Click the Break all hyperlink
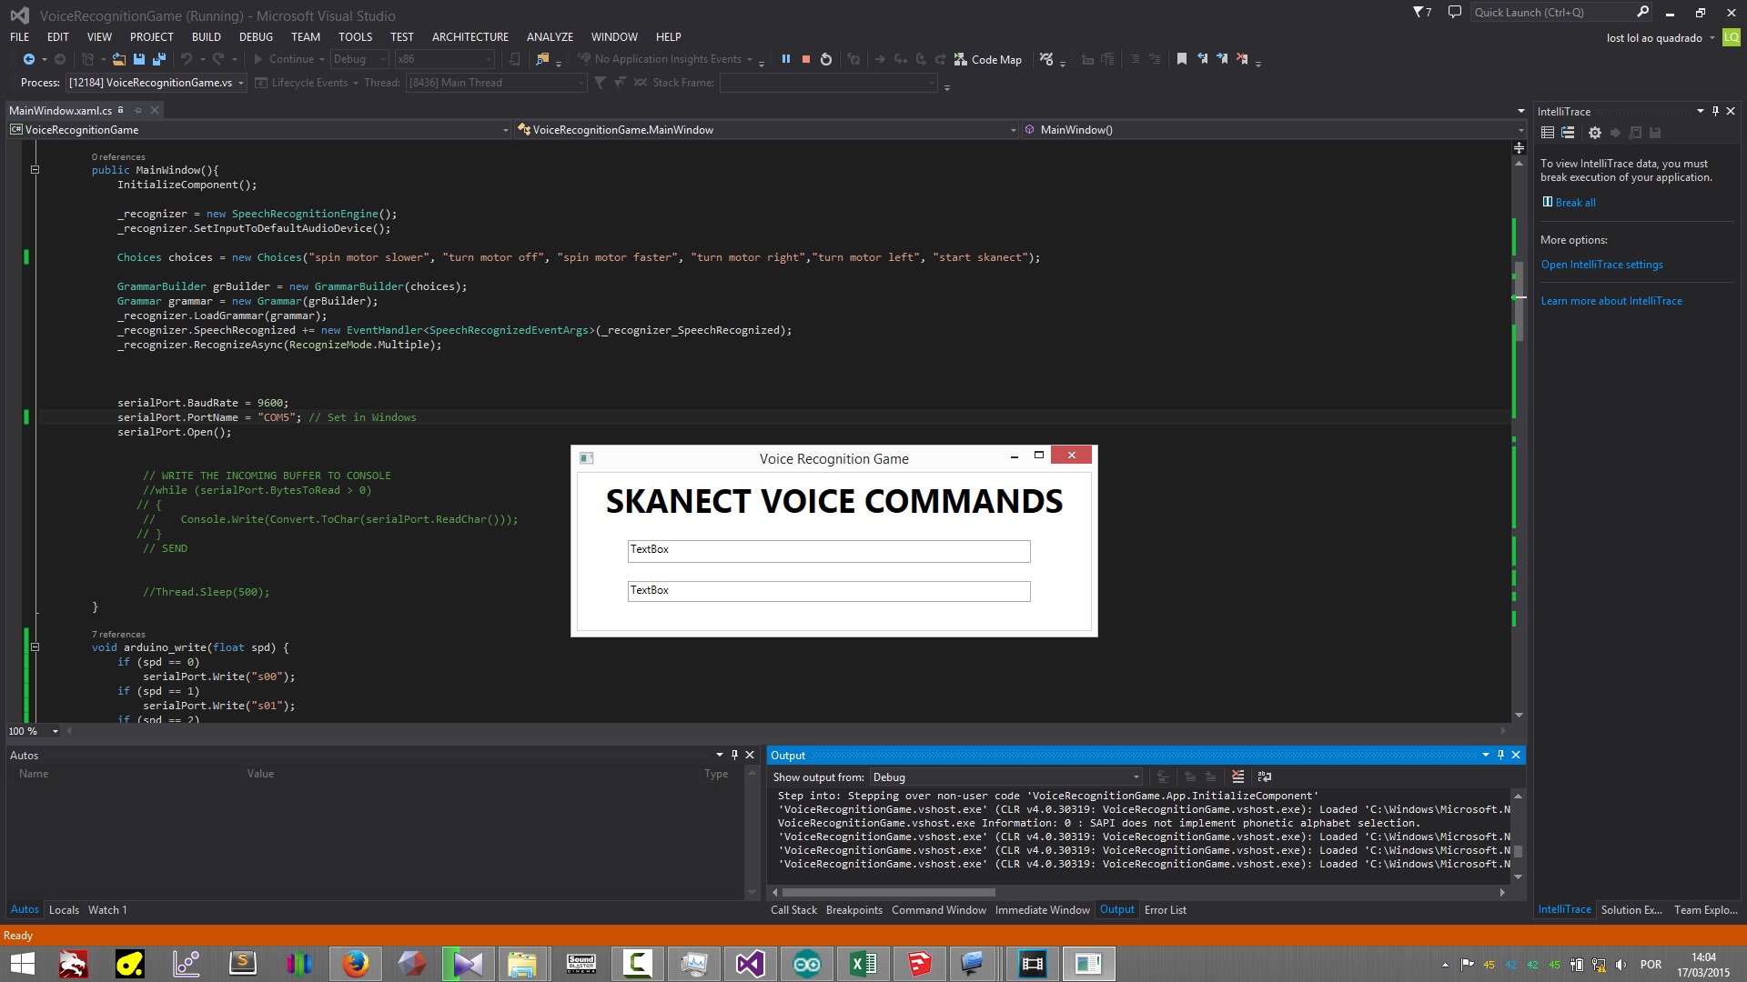Screen dimensions: 1747x982 pyautogui.click(x=1575, y=202)
